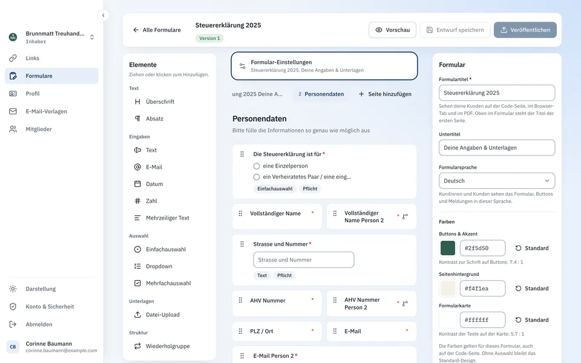
Task: Add an Absatz element
Action: (x=169, y=119)
